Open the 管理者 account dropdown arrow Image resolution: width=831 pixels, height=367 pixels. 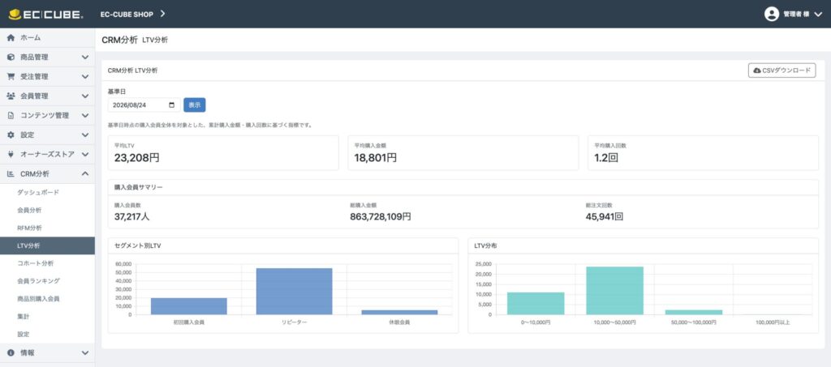point(818,15)
